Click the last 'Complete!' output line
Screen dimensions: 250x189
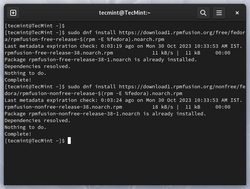coord(18,134)
